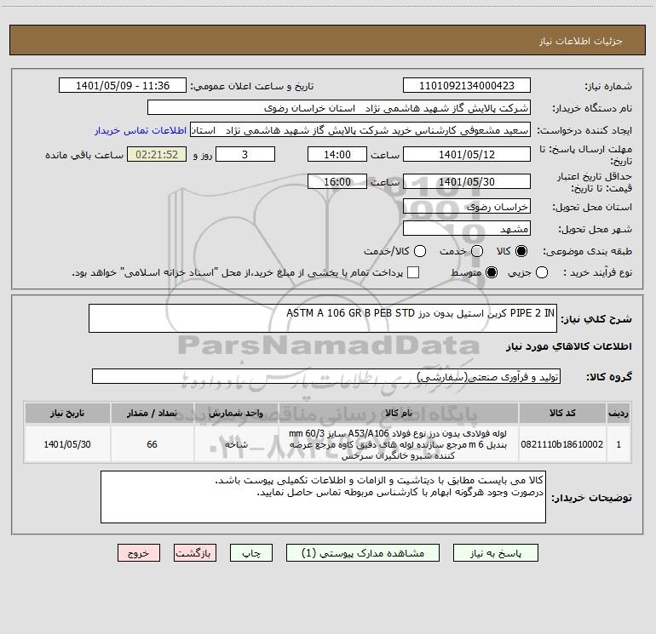
Task: Select the خدمت radio button
Action: pyautogui.click(x=477, y=251)
